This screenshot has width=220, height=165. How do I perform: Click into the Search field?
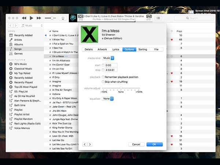(194, 18)
